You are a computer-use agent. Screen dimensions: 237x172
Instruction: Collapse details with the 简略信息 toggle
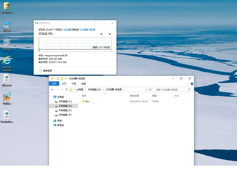pyautogui.click(x=45, y=71)
